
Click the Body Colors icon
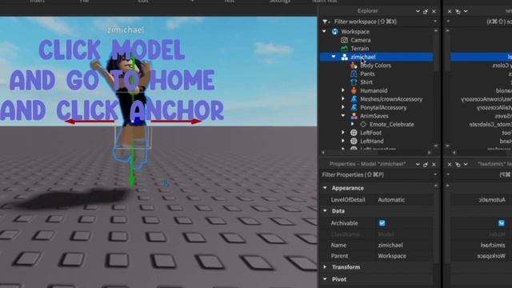(x=354, y=66)
